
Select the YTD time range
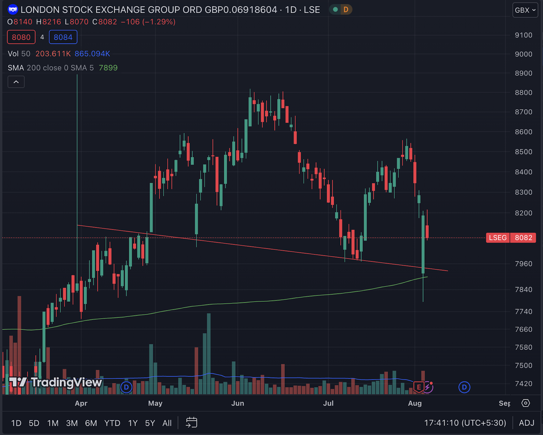(112, 423)
